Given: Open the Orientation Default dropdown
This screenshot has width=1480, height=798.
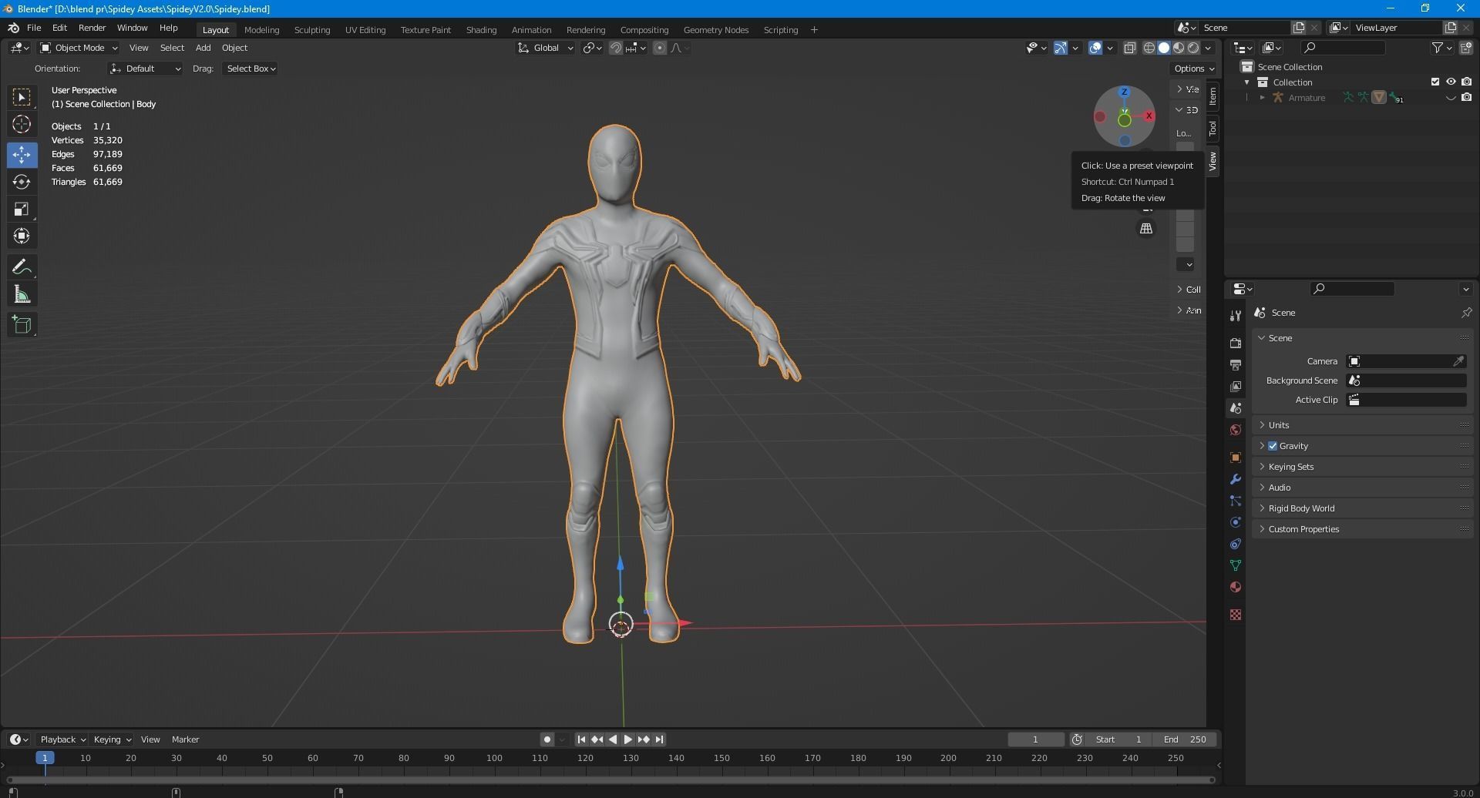Looking at the screenshot, I should click(146, 69).
